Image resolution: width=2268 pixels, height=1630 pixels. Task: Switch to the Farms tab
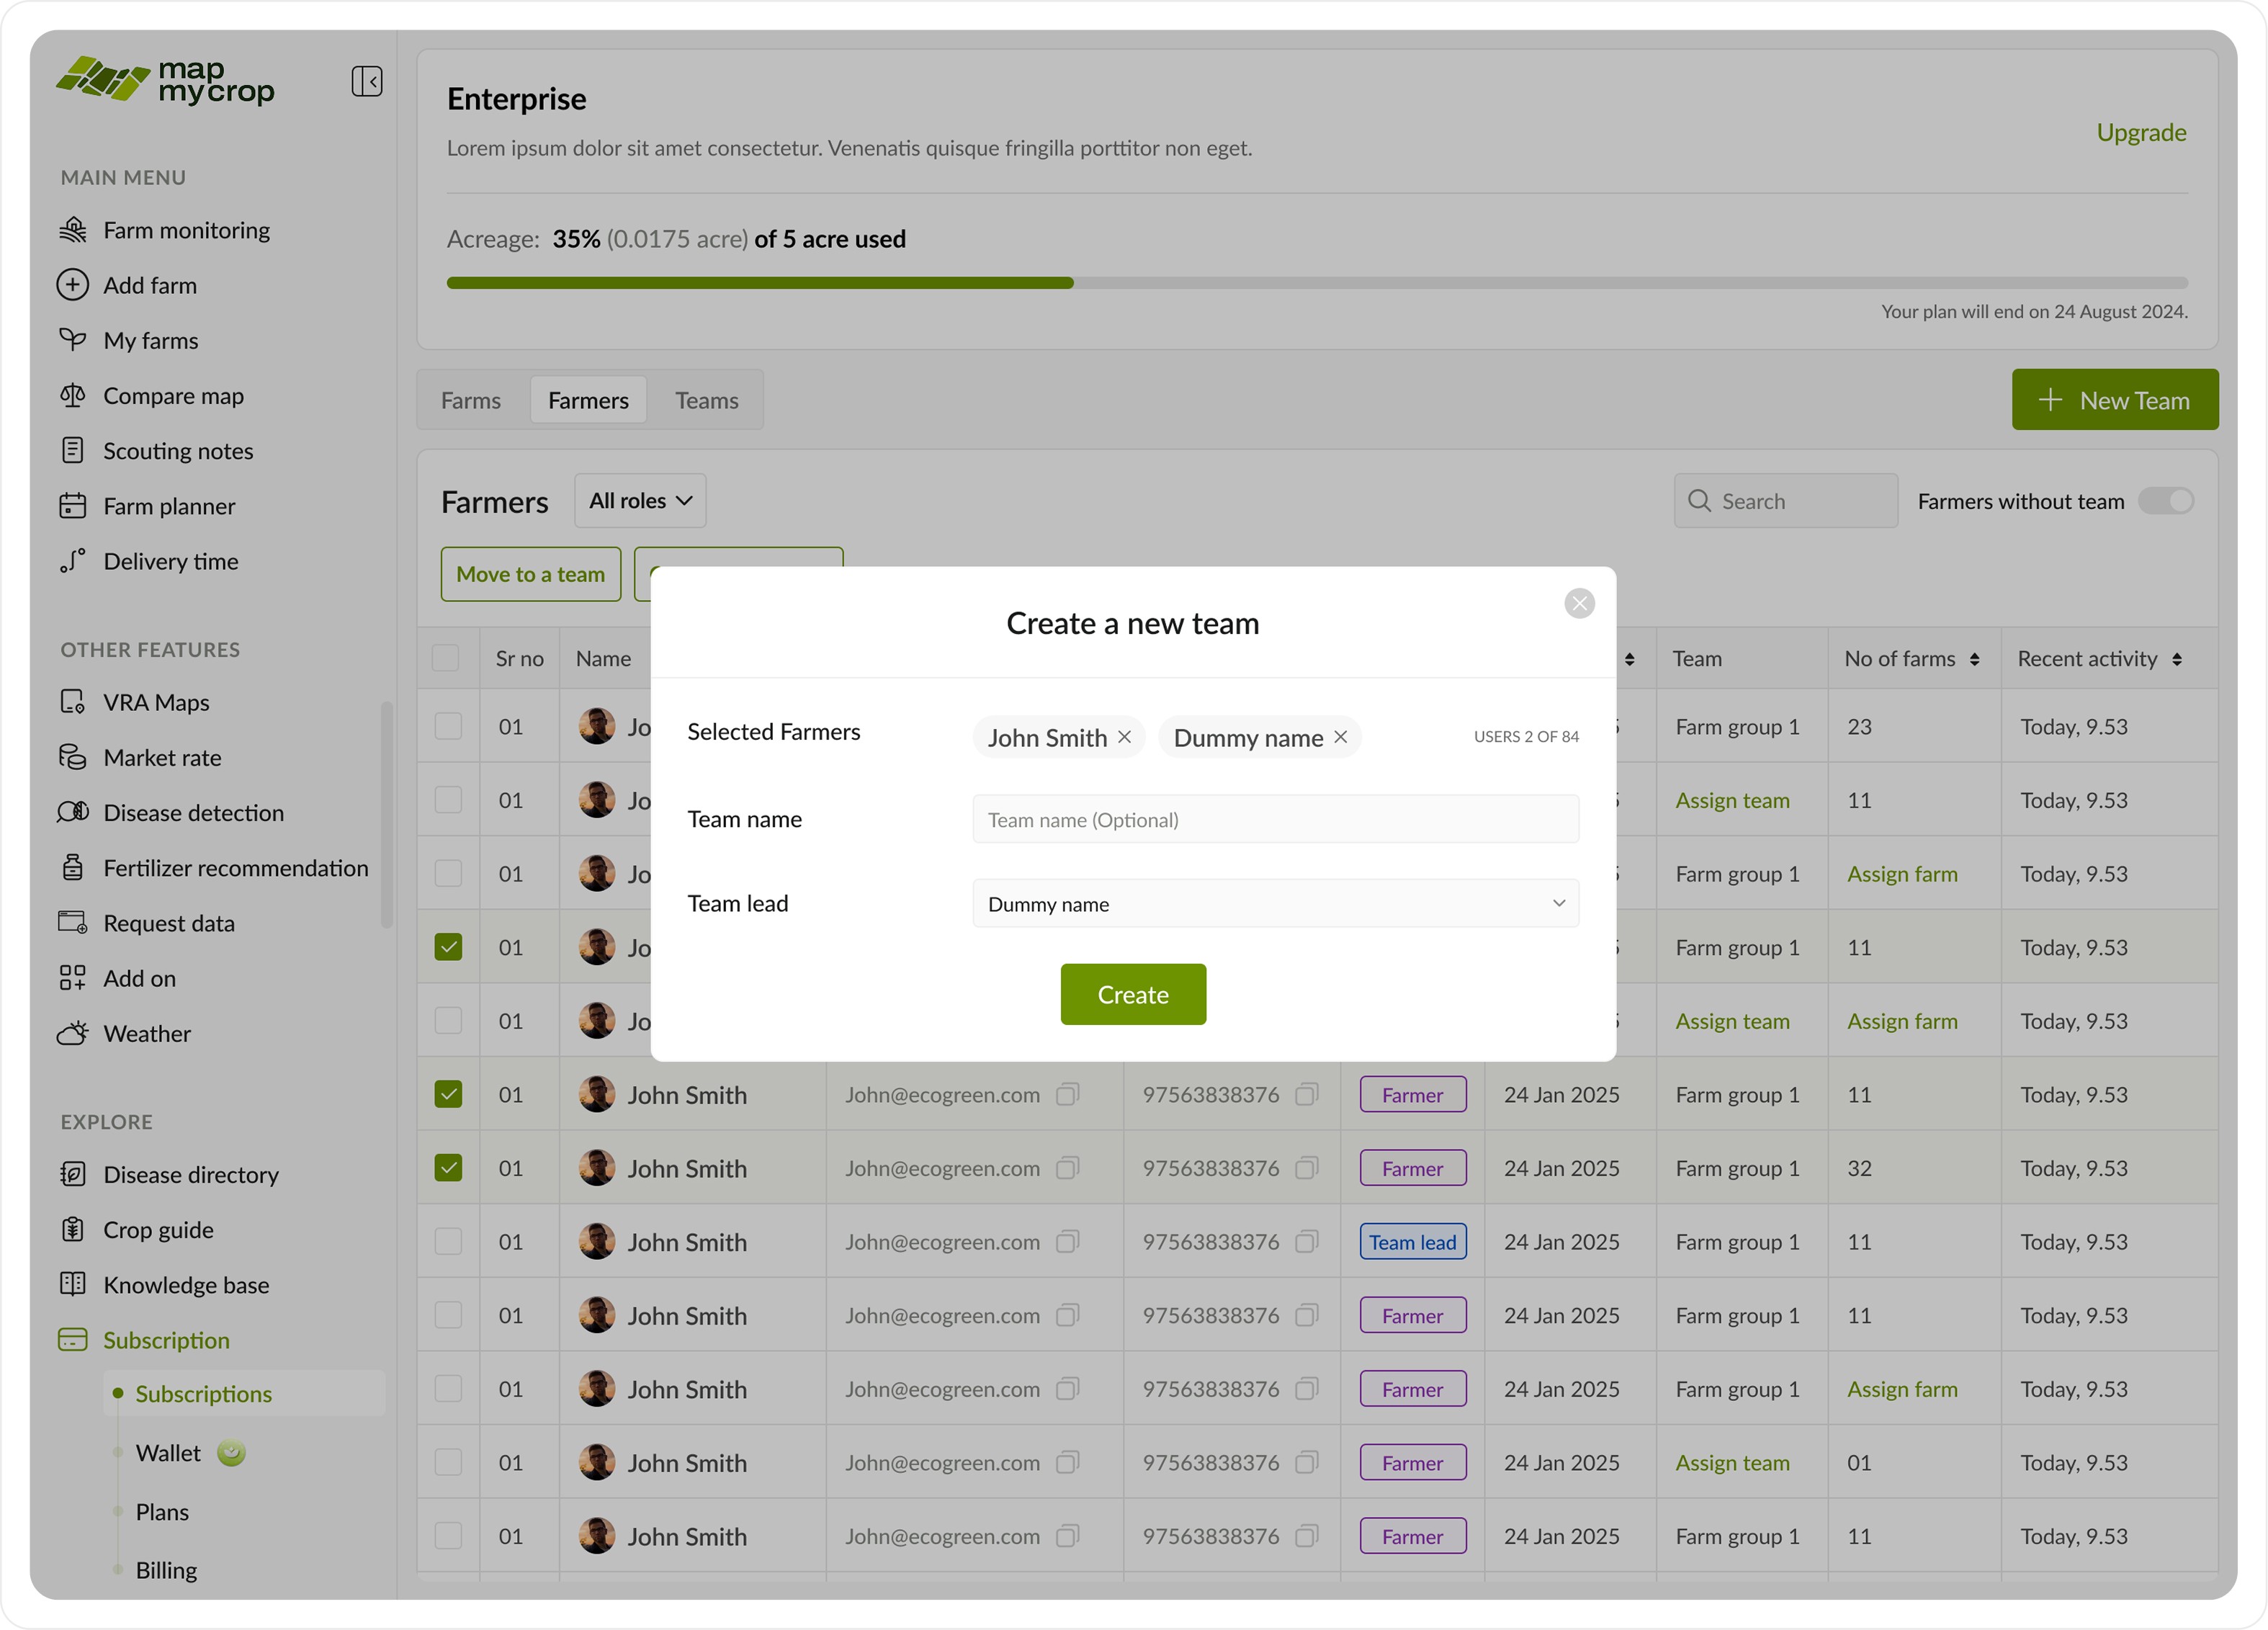[470, 400]
